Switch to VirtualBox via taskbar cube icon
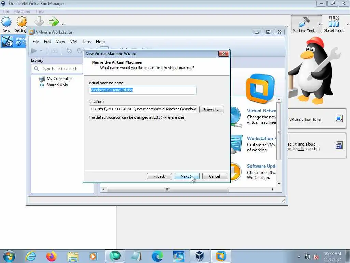The image size is (350, 263). tap(200, 256)
